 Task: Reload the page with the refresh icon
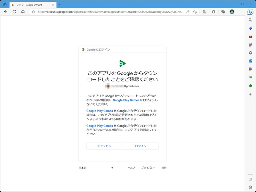pos(14,12)
